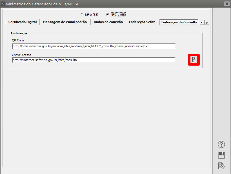Image resolution: width=231 pixels, height=174 pixels.
Task: Click the cancel document icon
Action: coord(221,166)
